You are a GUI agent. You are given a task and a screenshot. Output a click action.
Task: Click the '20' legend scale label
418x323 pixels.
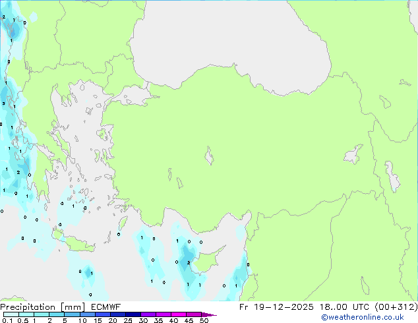point(113,320)
